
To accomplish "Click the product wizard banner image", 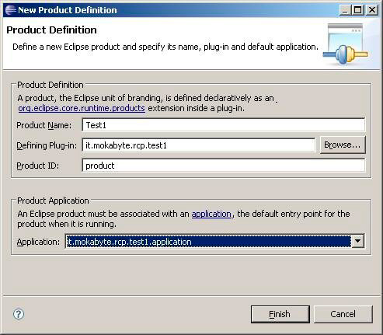I will click(346, 44).
